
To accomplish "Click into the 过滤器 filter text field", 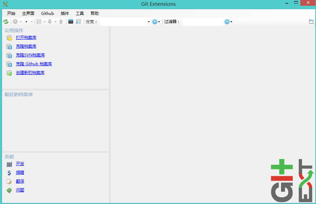I will pyautogui.click(x=203, y=22).
